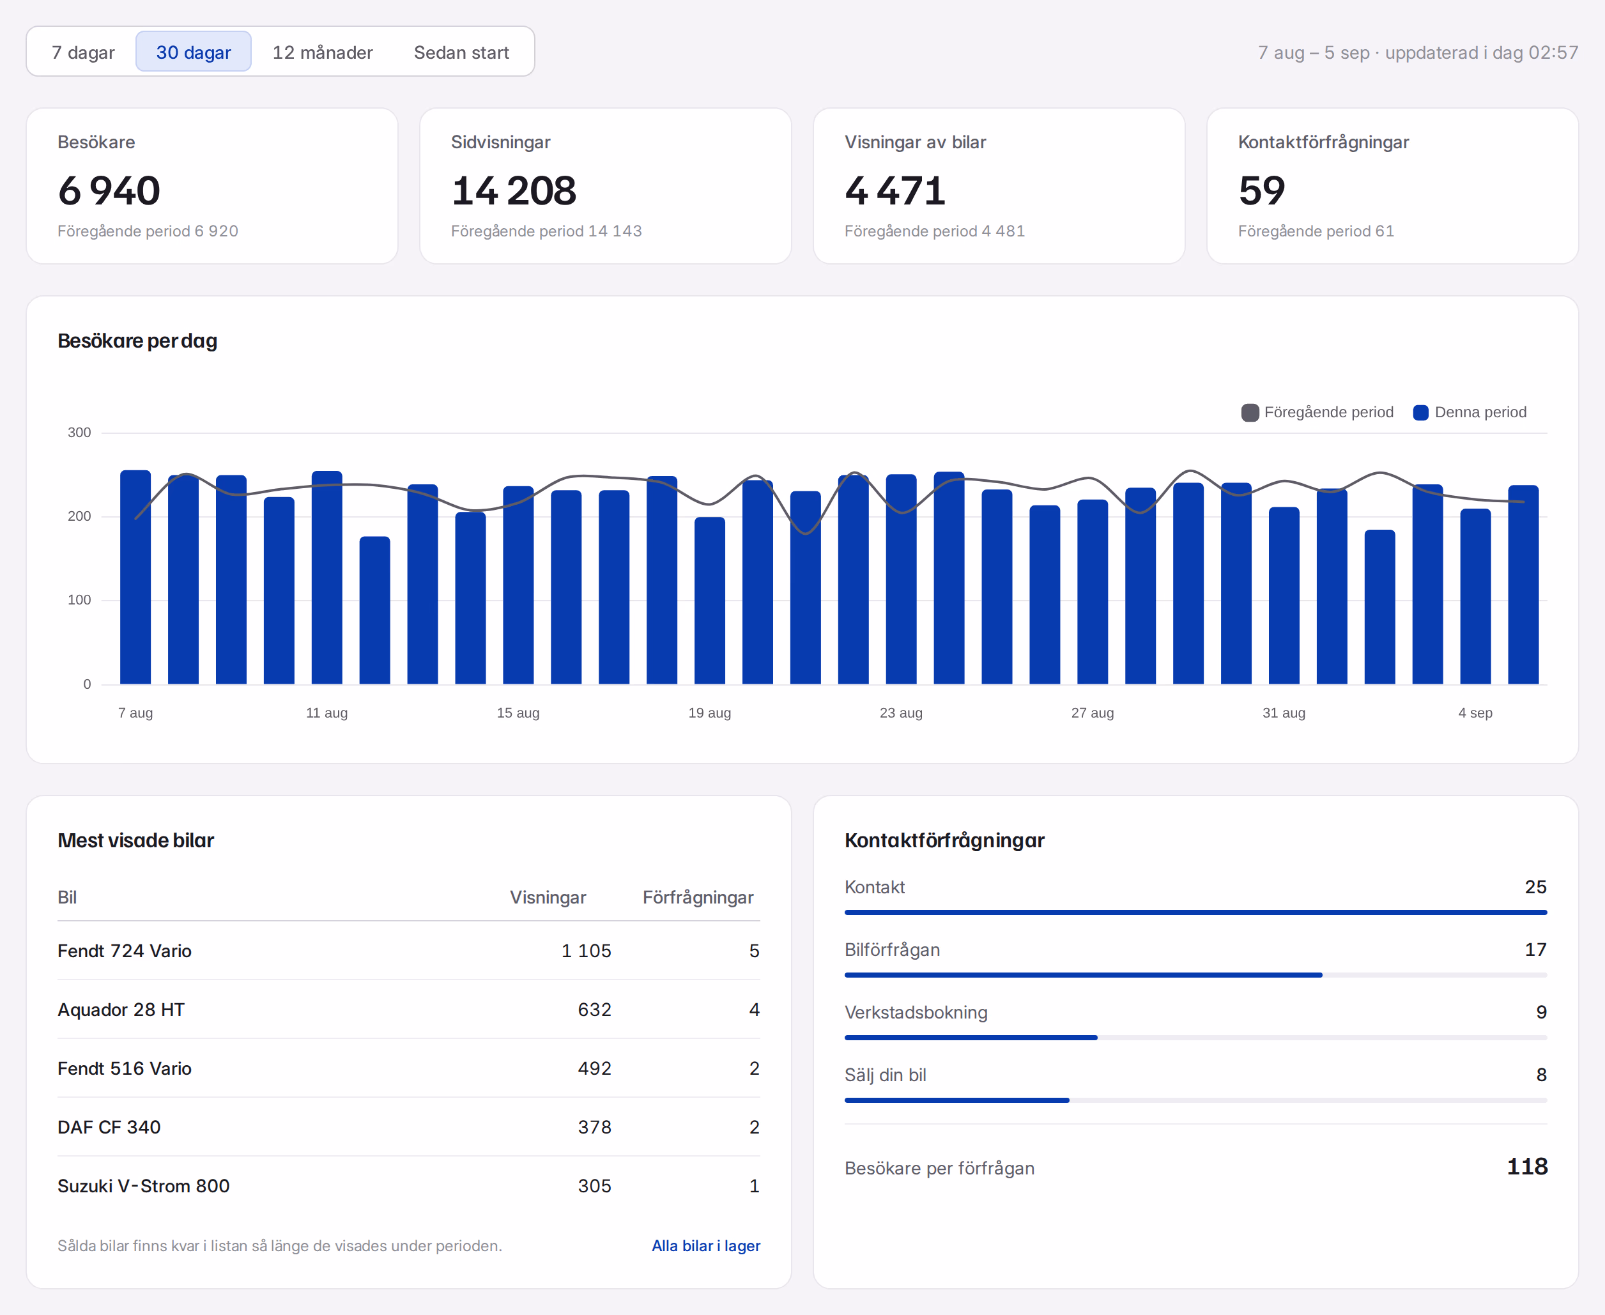Click the DAF CF 340 row
The width and height of the screenshot is (1605, 1315).
coord(409,1127)
